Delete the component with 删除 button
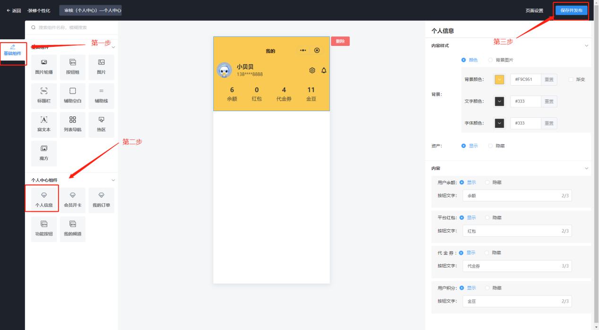The height and width of the screenshot is (330, 599). point(340,41)
